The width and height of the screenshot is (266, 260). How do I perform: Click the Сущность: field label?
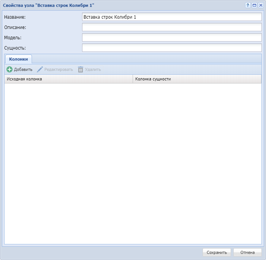[15, 48]
